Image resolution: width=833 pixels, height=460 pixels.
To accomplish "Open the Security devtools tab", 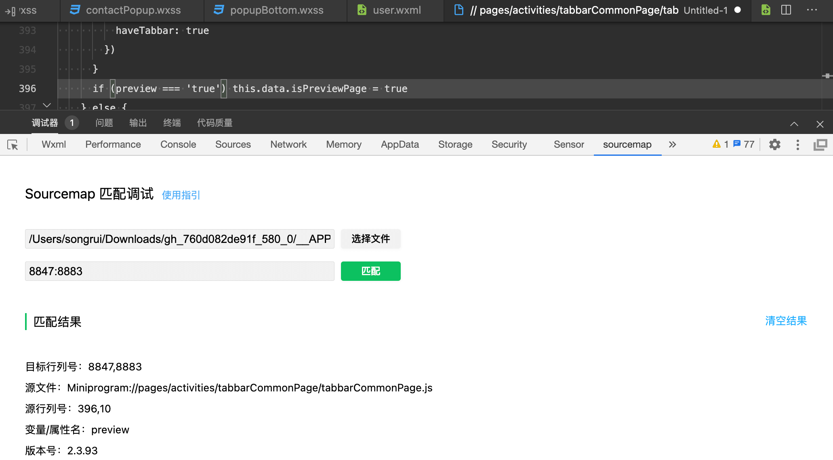I will pos(509,144).
